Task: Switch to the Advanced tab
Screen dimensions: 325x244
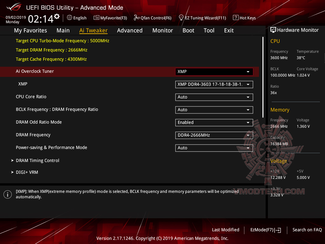Action: 130,30
